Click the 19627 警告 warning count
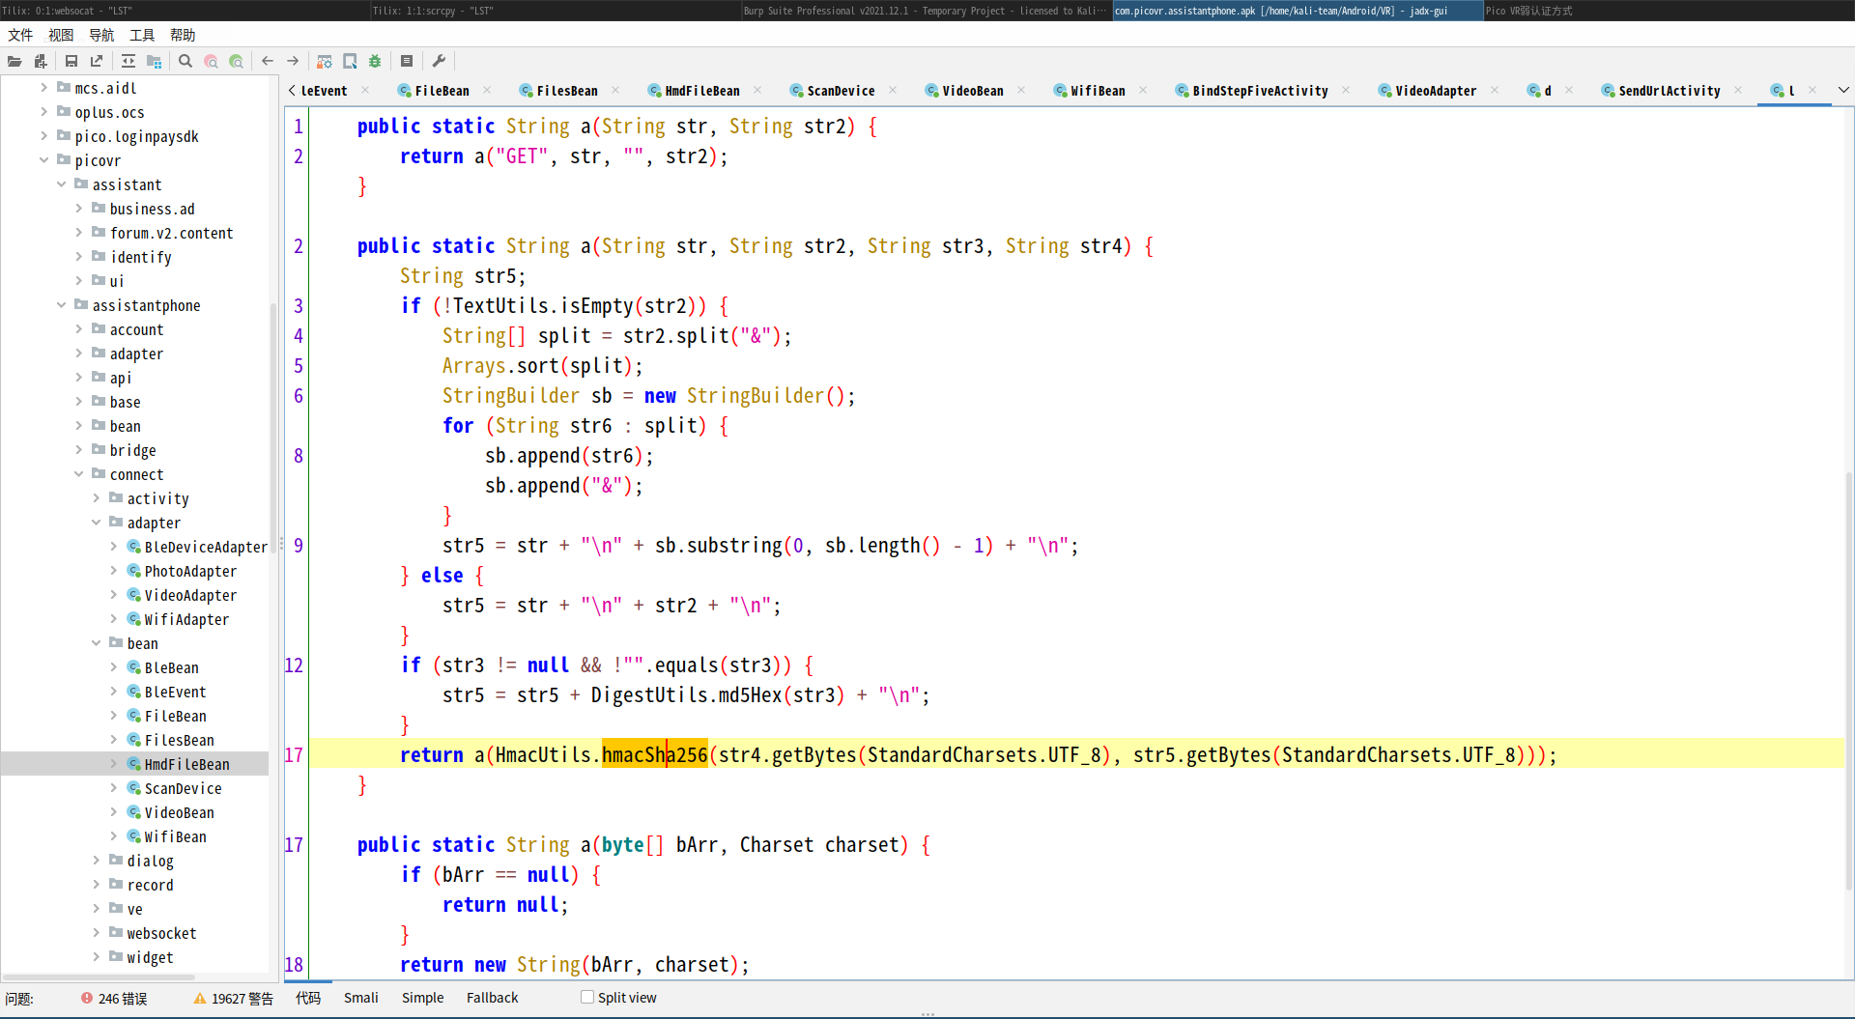The width and height of the screenshot is (1855, 1019). pyautogui.click(x=243, y=999)
